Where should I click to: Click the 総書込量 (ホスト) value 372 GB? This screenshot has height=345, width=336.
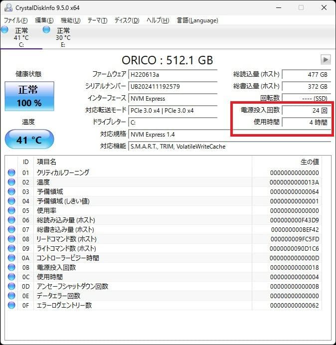point(306,86)
